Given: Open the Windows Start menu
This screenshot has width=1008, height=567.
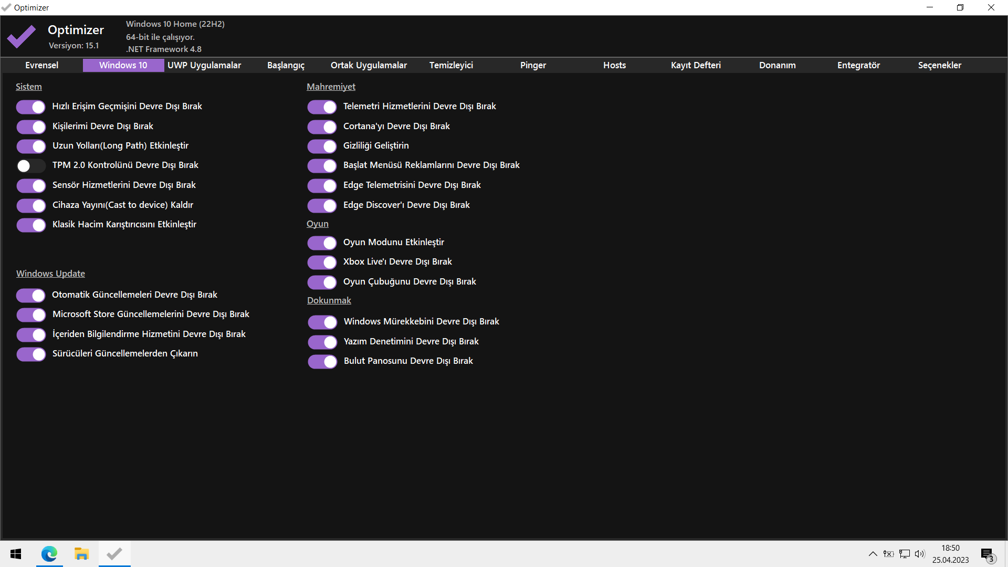Looking at the screenshot, I should (x=16, y=554).
